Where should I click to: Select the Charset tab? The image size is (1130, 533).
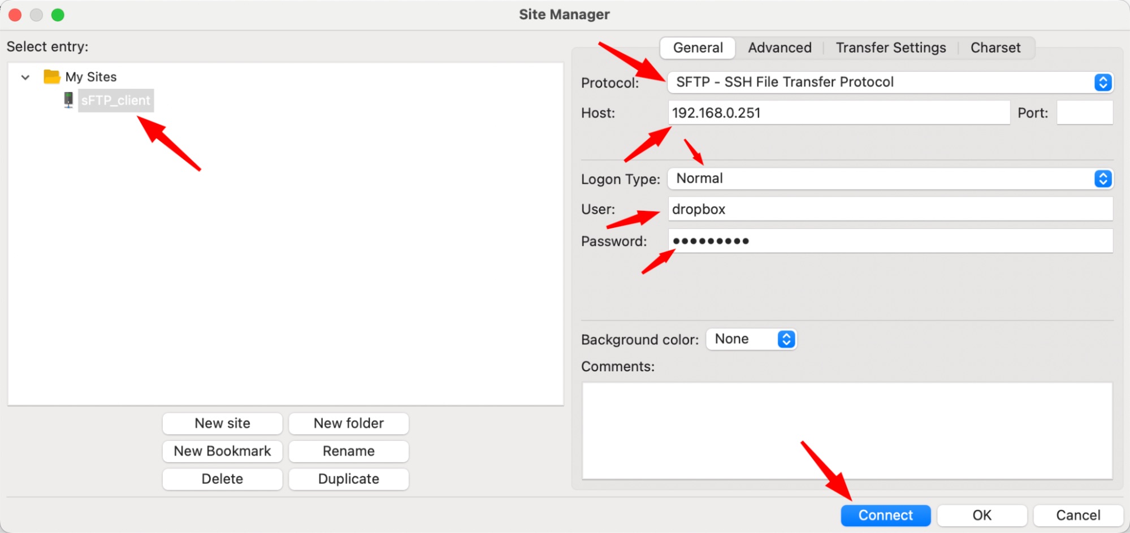995,48
